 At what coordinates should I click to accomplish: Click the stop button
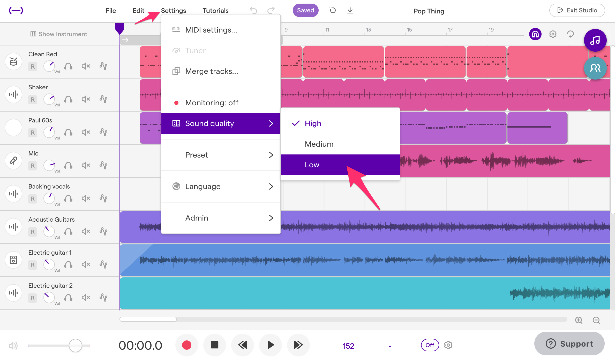click(x=215, y=345)
